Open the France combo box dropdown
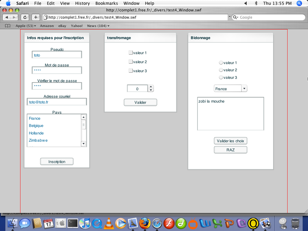 244,88
